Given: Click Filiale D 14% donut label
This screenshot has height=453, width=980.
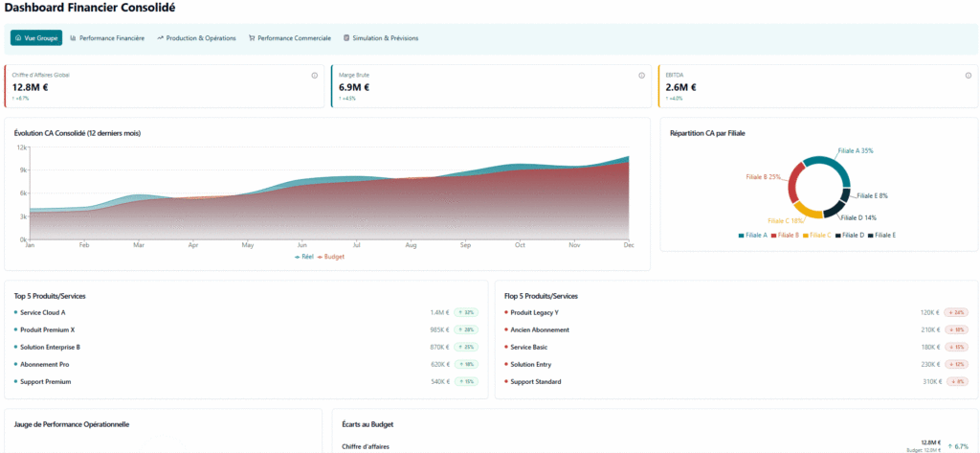Looking at the screenshot, I should (858, 217).
